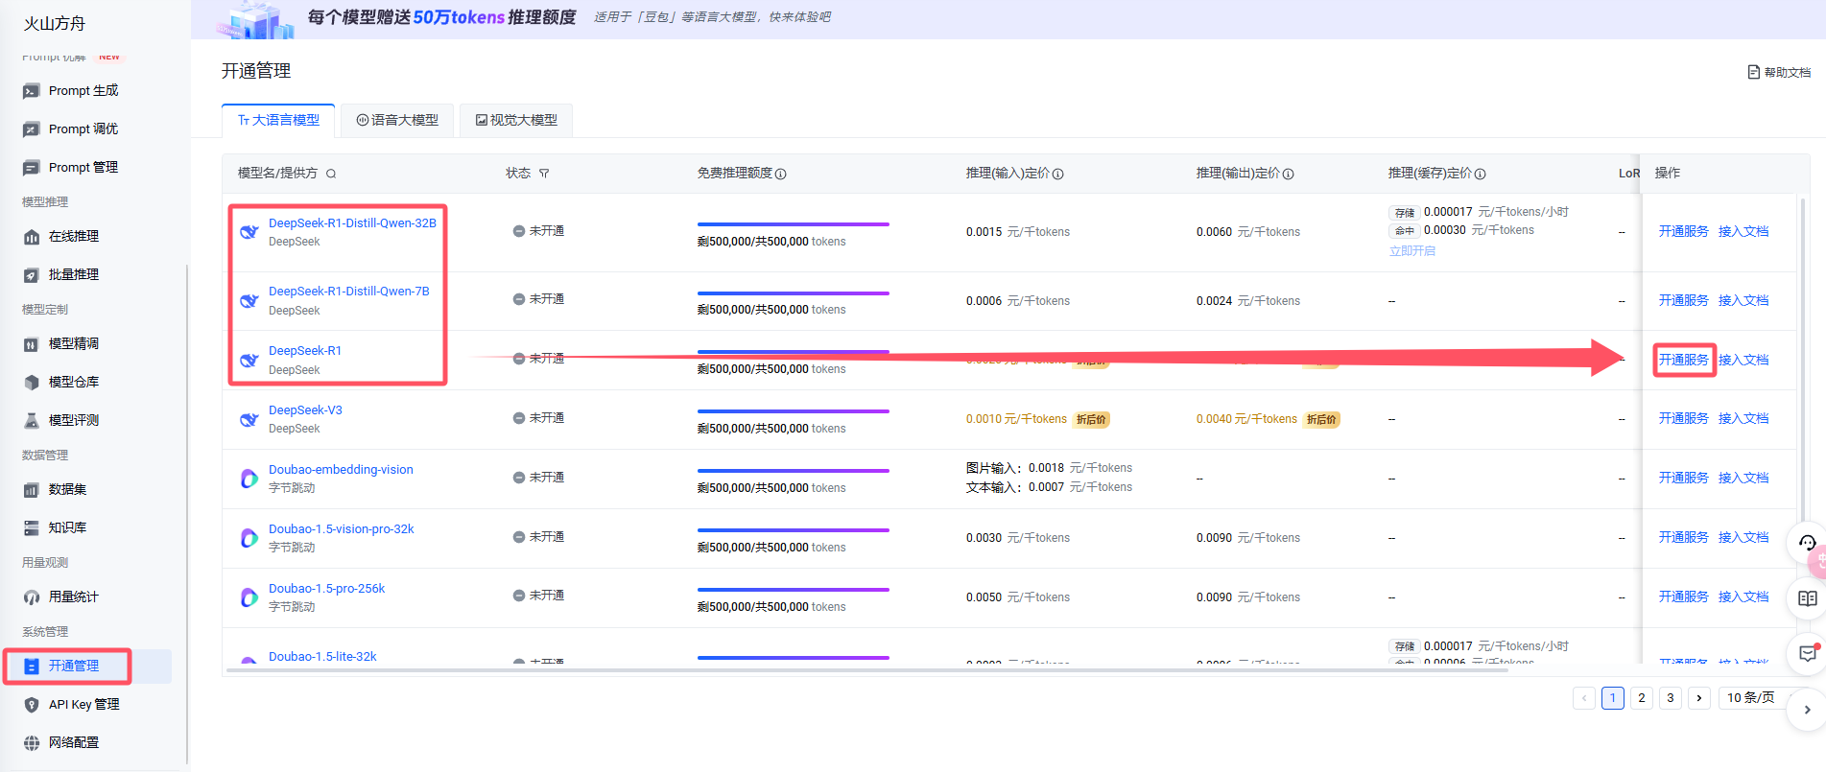Screen dimensions: 1826x772
Task: Click 开通服务 for Doubao-1.5-vision-pro-32k
Action: (1684, 537)
